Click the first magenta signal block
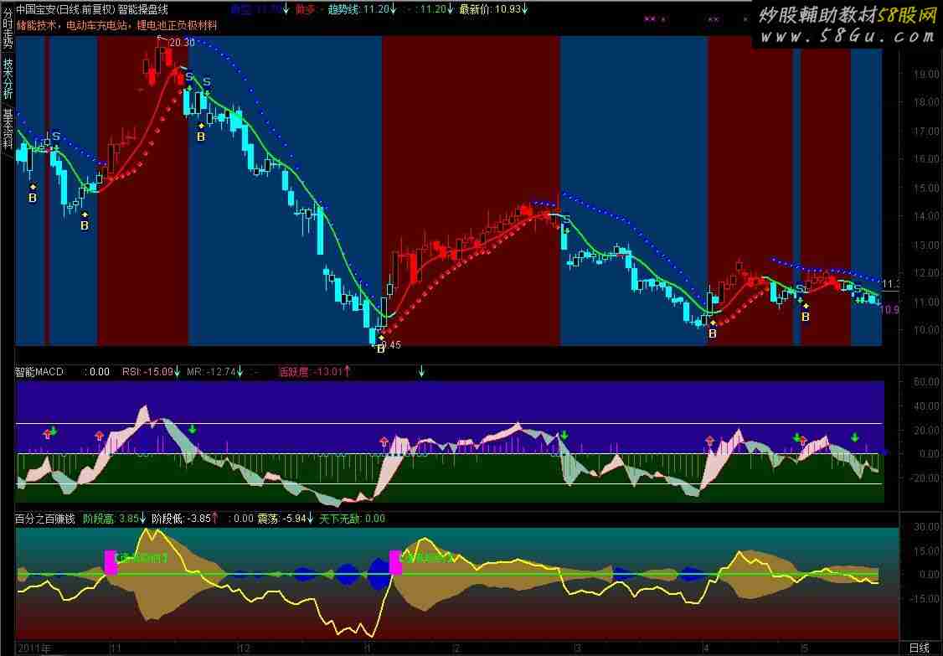The image size is (943, 656). point(111,562)
